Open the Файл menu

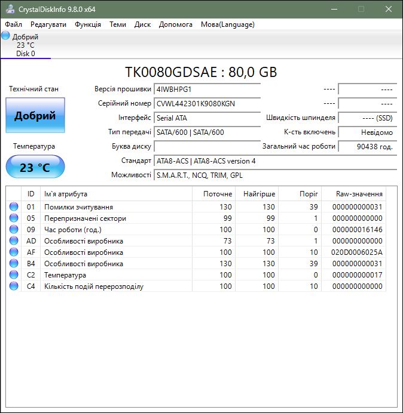point(14,24)
